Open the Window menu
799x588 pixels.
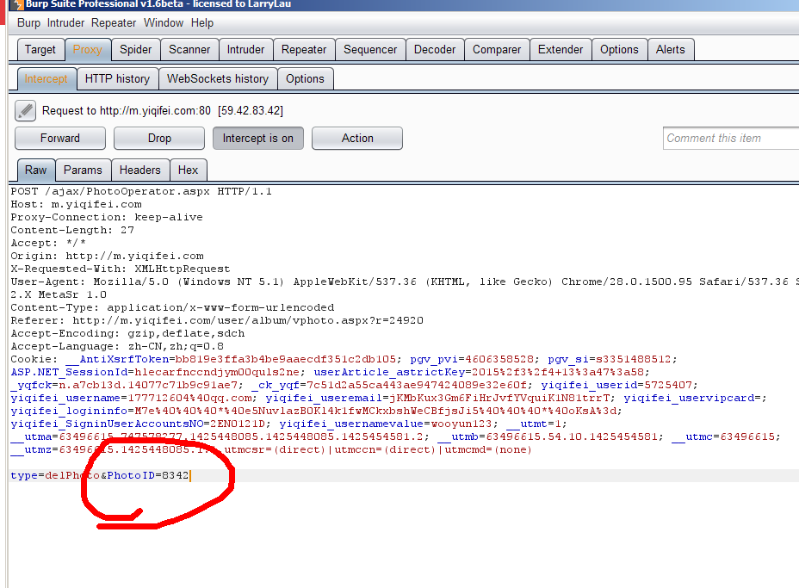point(163,23)
